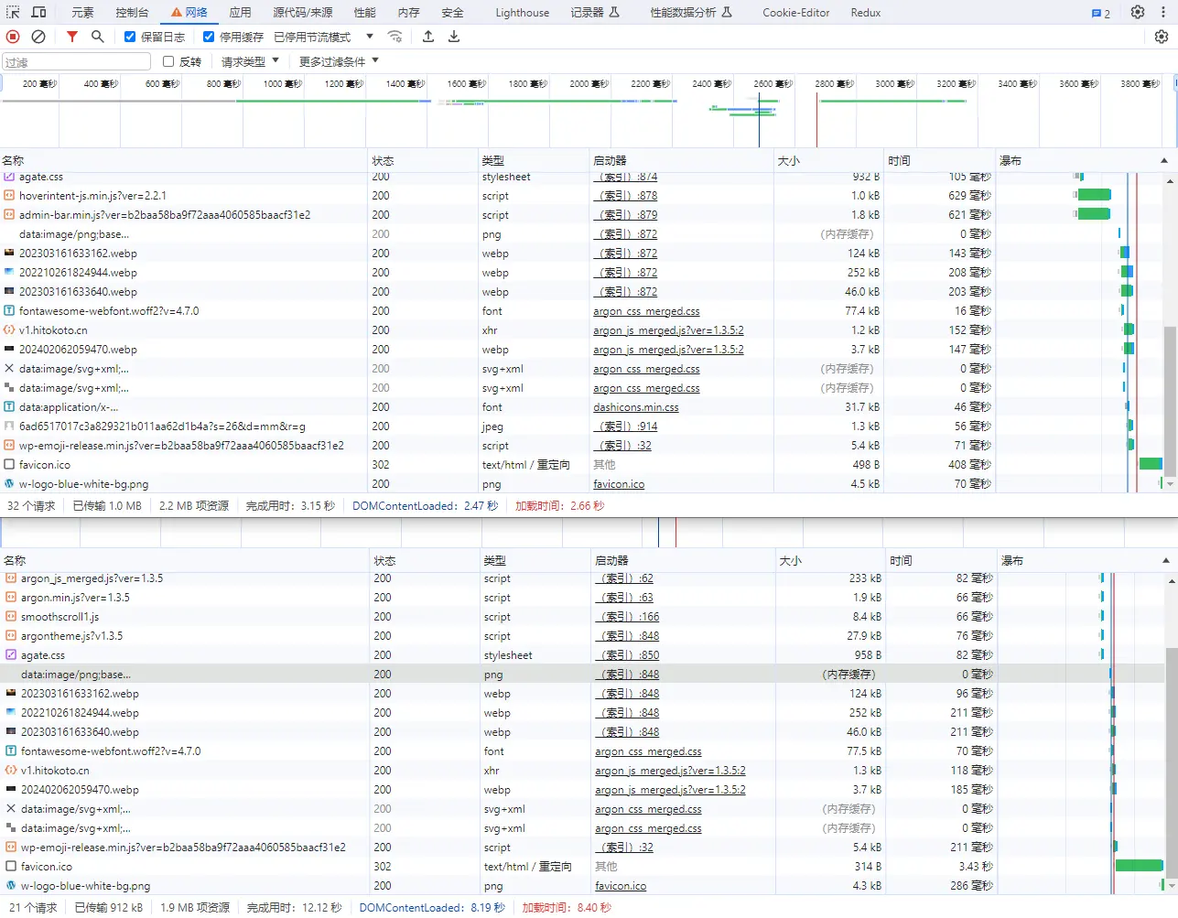
Task: Click the green waterfall bar of hoverintent-js.min.js
Action: (1094, 195)
